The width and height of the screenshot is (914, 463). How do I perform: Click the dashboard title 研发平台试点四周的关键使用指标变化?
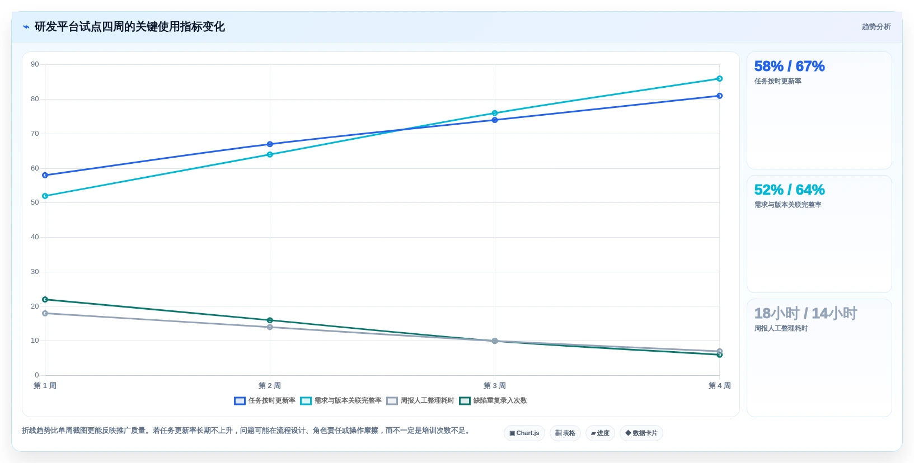pyautogui.click(x=130, y=27)
